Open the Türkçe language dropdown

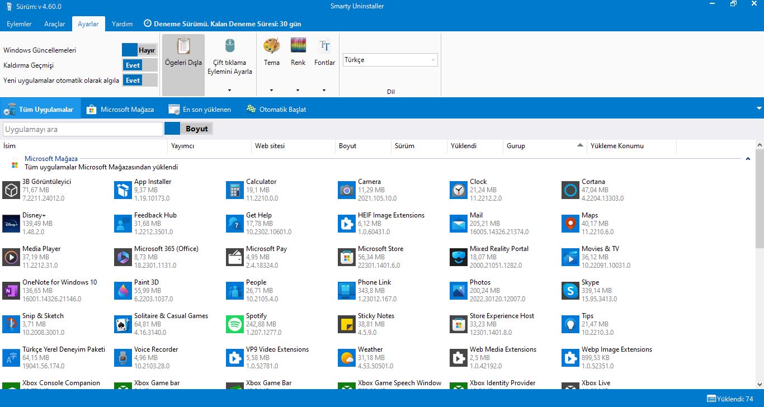pos(390,60)
